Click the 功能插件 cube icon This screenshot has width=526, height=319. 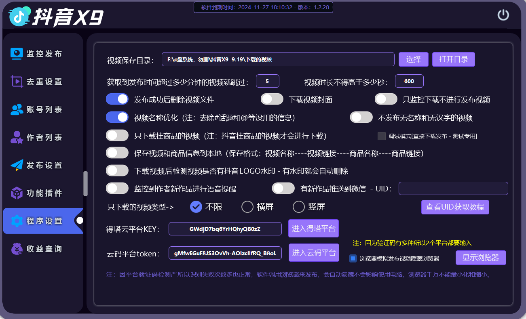17,193
